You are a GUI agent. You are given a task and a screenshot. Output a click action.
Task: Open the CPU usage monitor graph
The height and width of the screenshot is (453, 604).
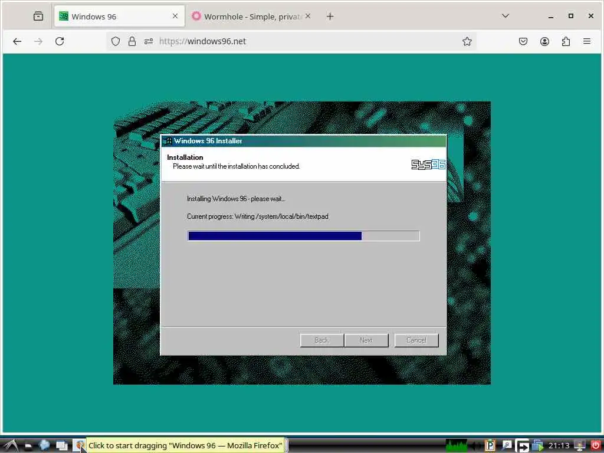457,446
